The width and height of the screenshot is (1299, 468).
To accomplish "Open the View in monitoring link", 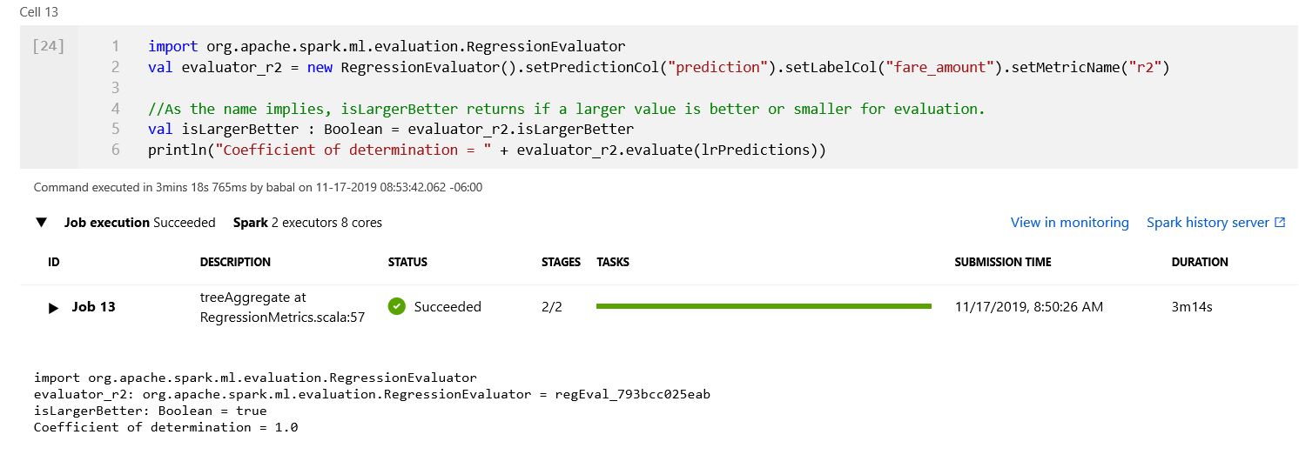I will tap(1069, 223).
